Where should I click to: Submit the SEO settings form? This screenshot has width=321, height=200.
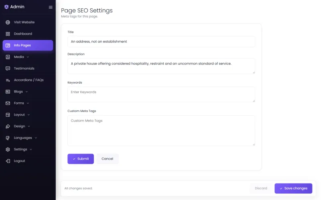(x=81, y=159)
